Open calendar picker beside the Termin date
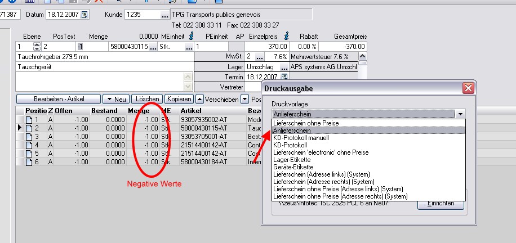Screen dimensions: 516x243 pos(284,77)
